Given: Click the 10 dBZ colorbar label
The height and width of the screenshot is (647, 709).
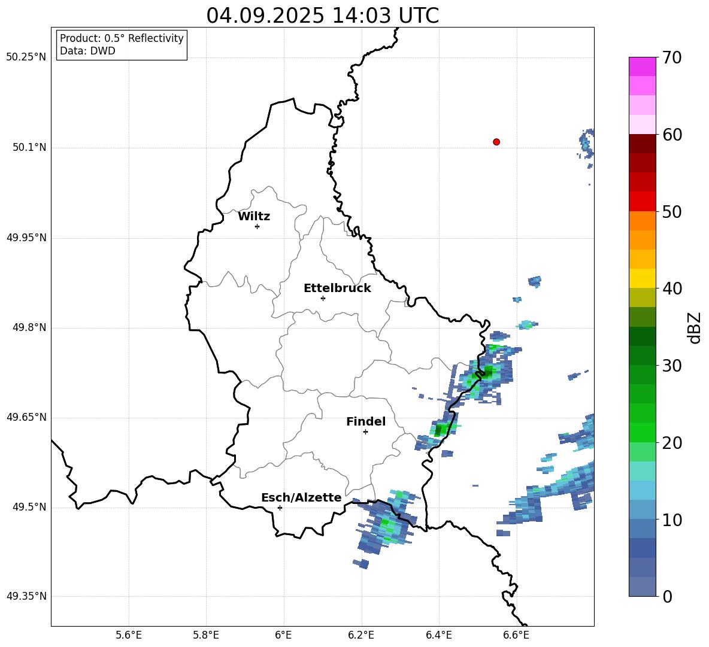Looking at the screenshot, I should (x=672, y=520).
